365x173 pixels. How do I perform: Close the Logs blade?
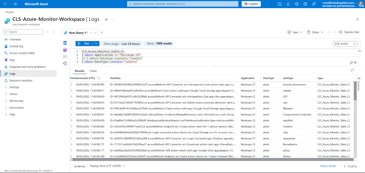(x=358, y=19)
